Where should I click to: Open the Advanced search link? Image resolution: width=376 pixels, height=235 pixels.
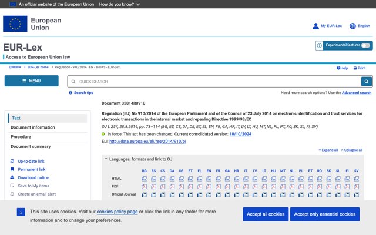click(x=357, y=93)
